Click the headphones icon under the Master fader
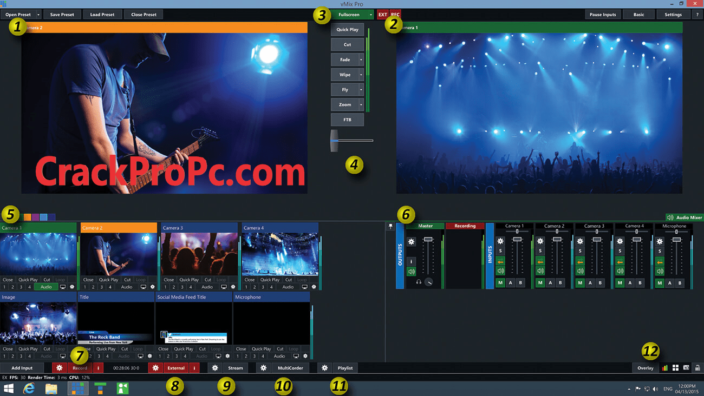Image resolution: width=704 pixels, height=396 pixels. coord(418,281)
